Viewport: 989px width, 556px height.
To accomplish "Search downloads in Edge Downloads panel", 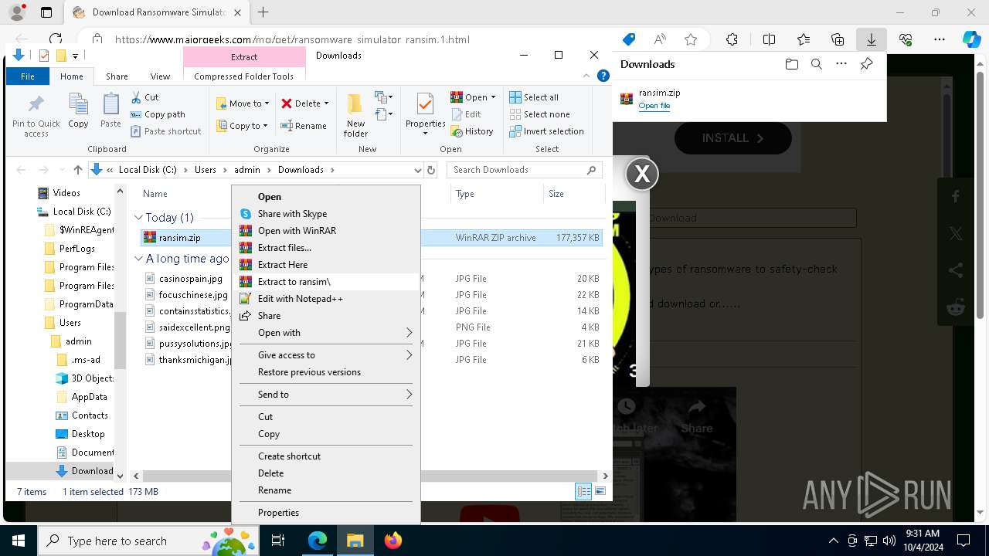I will point(816,64).
